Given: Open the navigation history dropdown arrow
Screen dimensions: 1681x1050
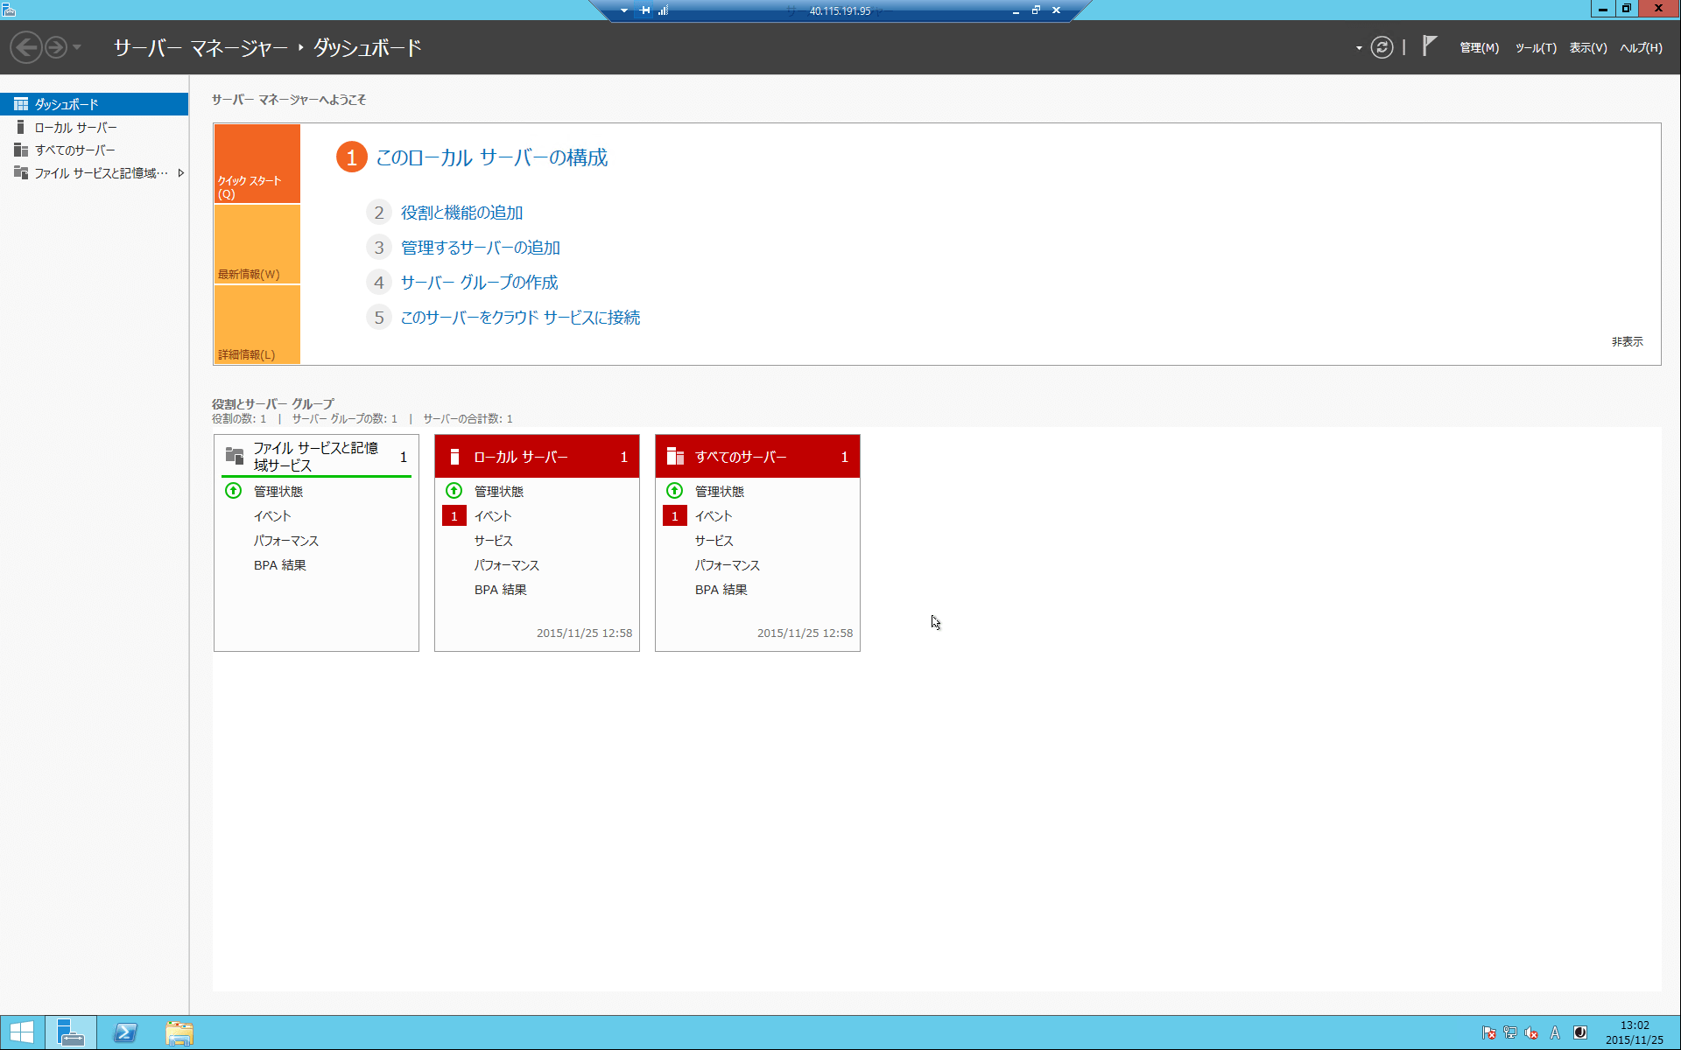Looking at the screenshot, I should [x=77, y=47].
